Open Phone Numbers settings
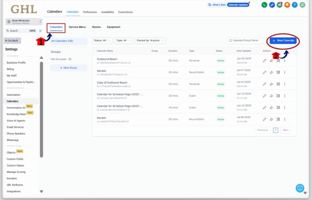 tap(16, 133)
